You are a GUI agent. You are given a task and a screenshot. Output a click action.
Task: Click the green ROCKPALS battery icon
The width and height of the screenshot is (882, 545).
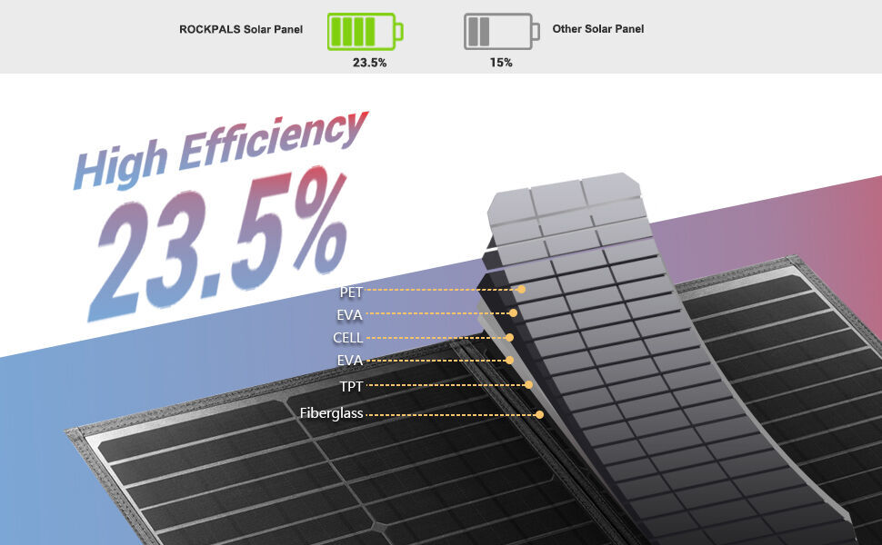coord(364,31)
